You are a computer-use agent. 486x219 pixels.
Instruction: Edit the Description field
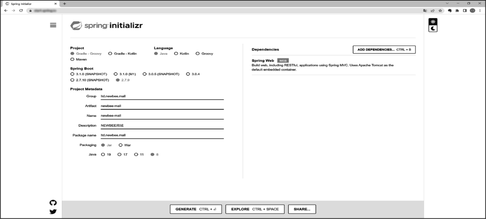(x=162, y=125)
